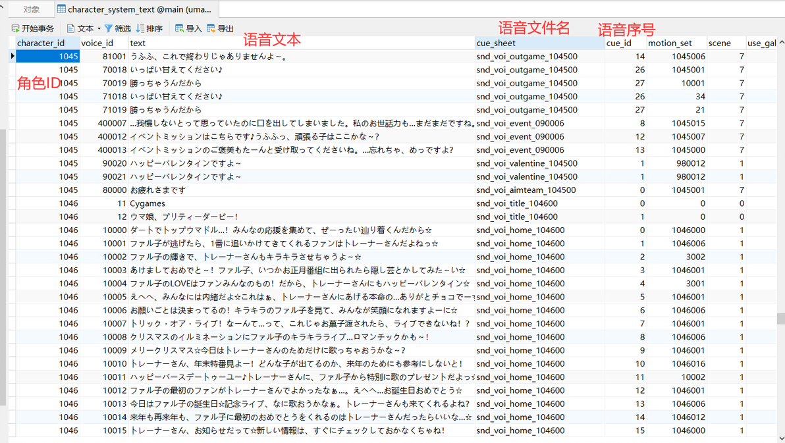The width and height of the screenshot is (785, 443).
Task: Click the motion_set column header
Action: [676, 43]
